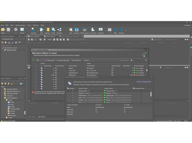Open the Tools menu
Viewport: 192px width, 143px height.
tap(29, 25)
